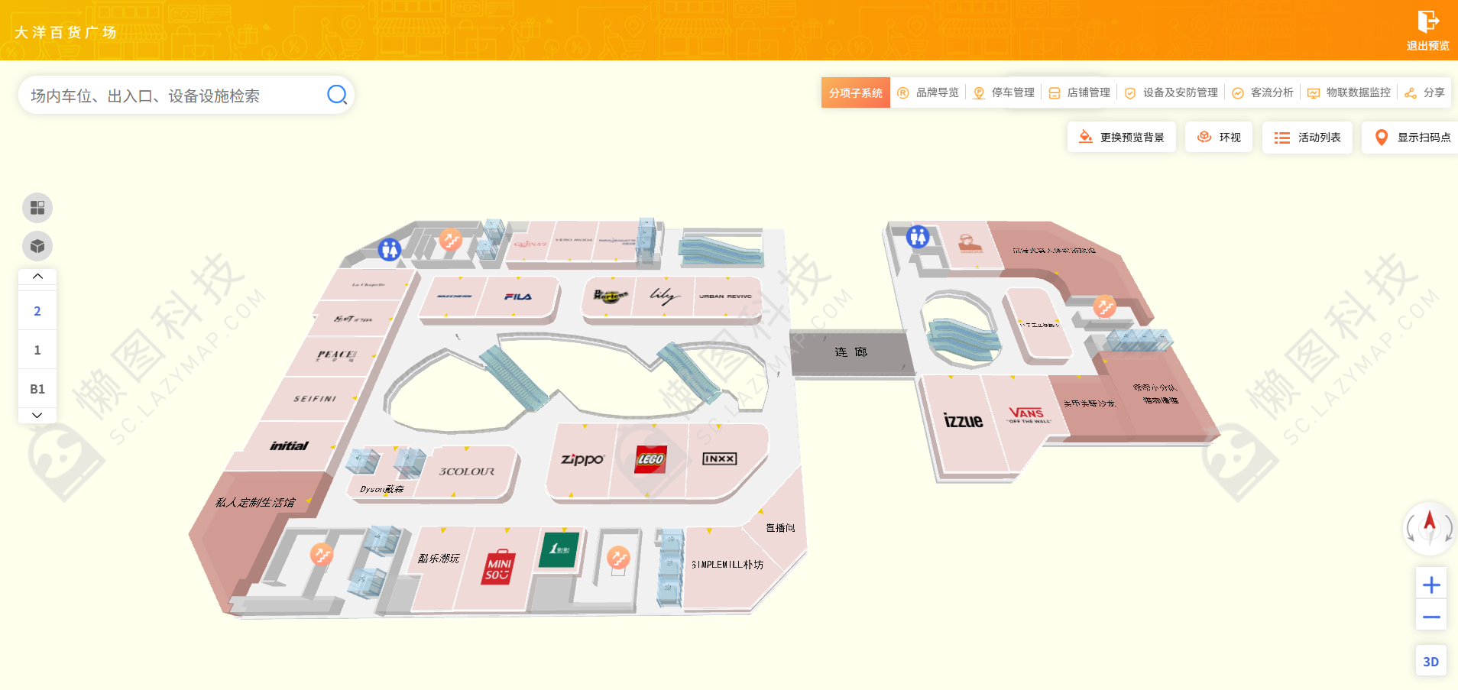Click the 显示扫码点 button
The height and width of the screenshot is (690, 1458).
coord(1411,138)
